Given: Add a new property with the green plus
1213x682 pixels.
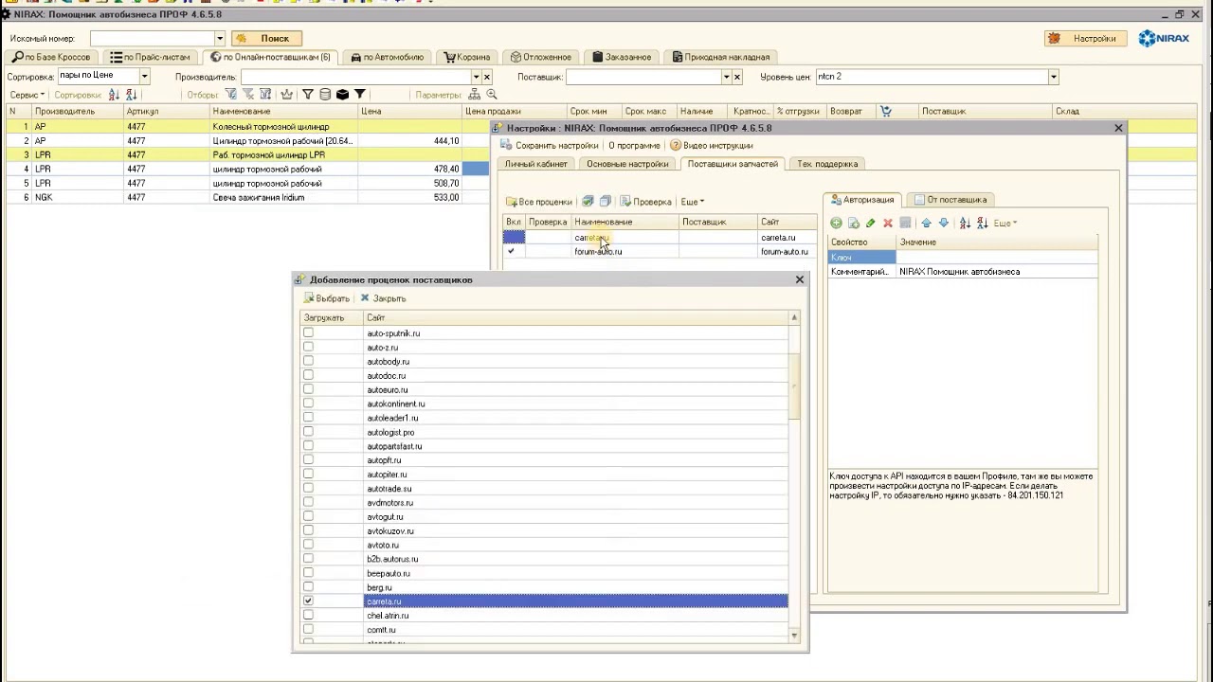Looking at the screenshot, I should [836, 224].
